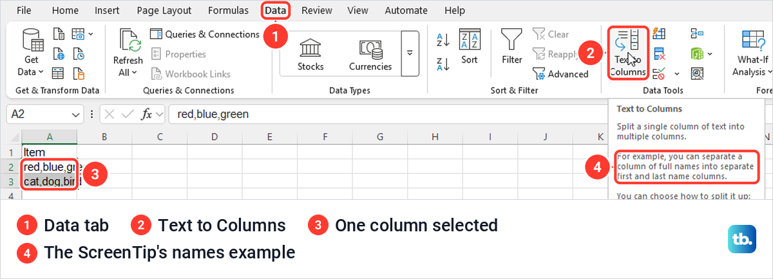This screenshot has width=773, height=279.
Task: Click the Recent Sources icon
Action: (x=79, y=53)
